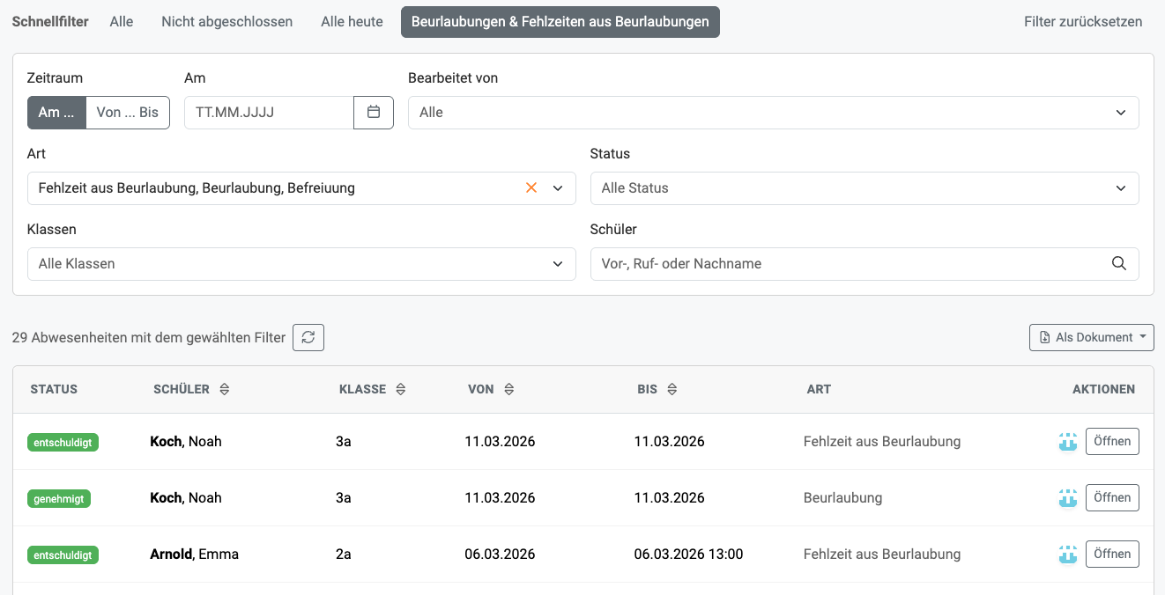Click the search magnifier in Schüler field
The width and height of the screenshot is (1165, 595).
[x=1119, y=263]
